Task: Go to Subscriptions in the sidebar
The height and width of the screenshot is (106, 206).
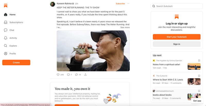Action: (x=16, y=22)
